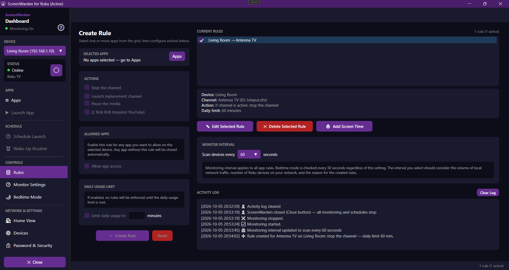Viewport: 509px width, 270px height.
Task: Check 'Limit daily usage to' box
Action: 87,215
